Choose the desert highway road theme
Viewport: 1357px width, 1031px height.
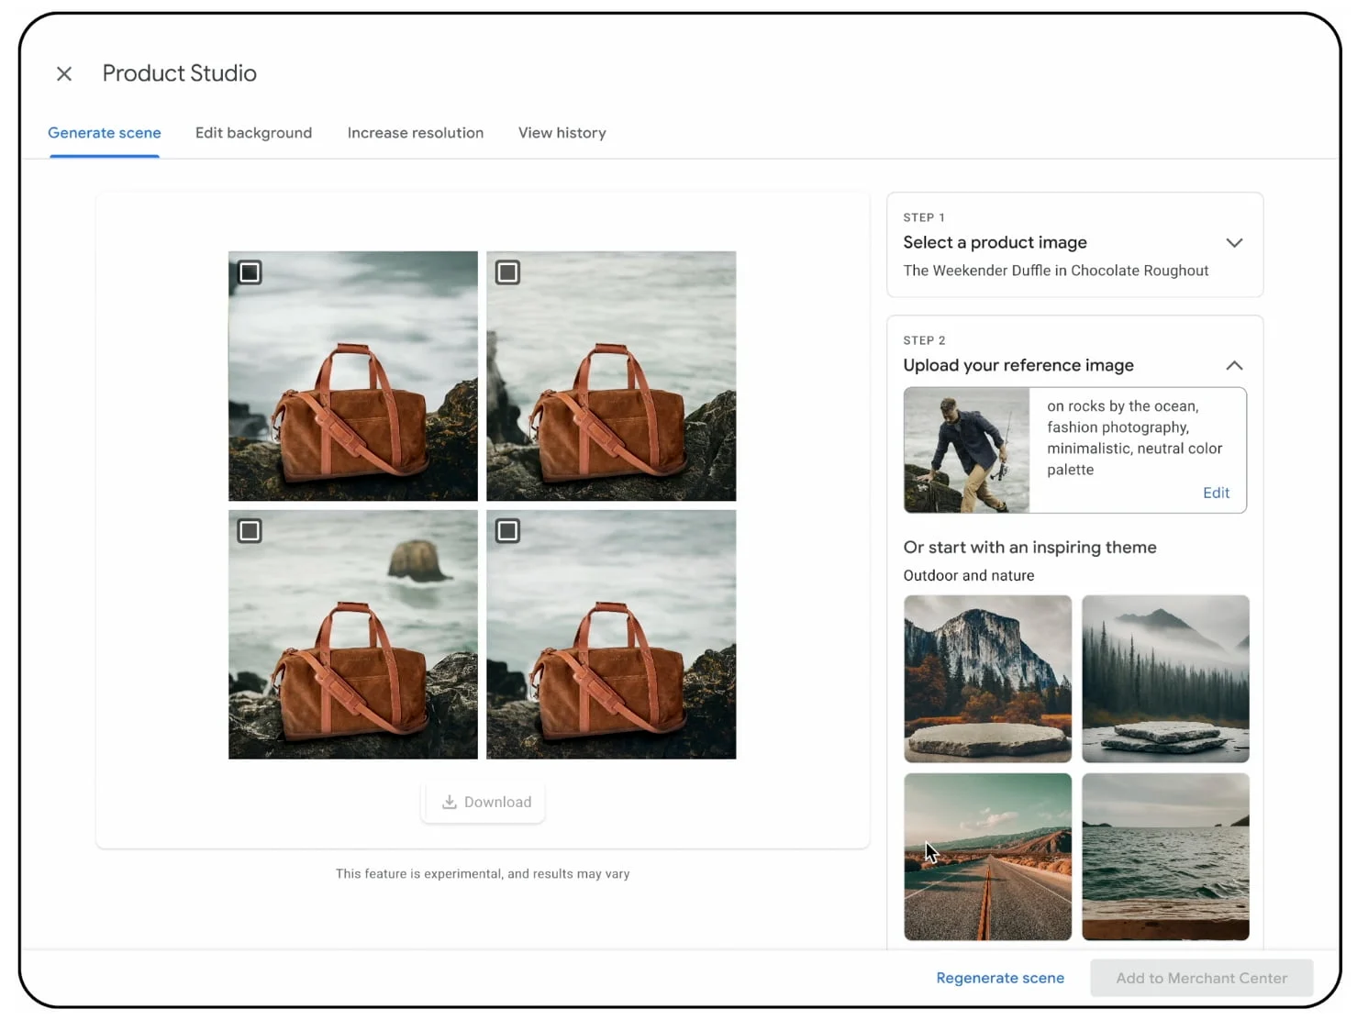click(987, 857)
